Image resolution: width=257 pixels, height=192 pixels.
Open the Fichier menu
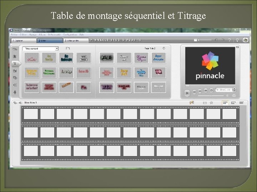pyautogui.click(x=14, y=34)
